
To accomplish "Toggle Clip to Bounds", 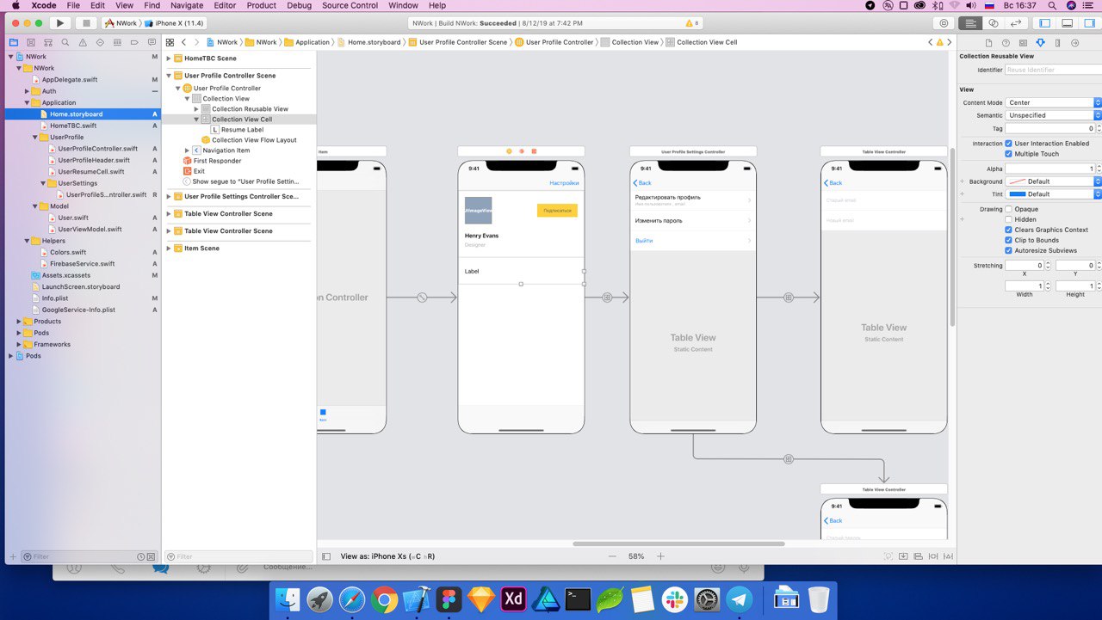I will pos(1009,240).
